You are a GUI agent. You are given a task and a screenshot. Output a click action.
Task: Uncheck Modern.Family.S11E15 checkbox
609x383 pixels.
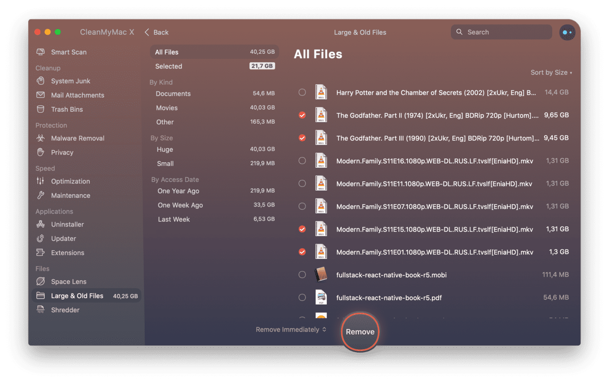point(302,229)
